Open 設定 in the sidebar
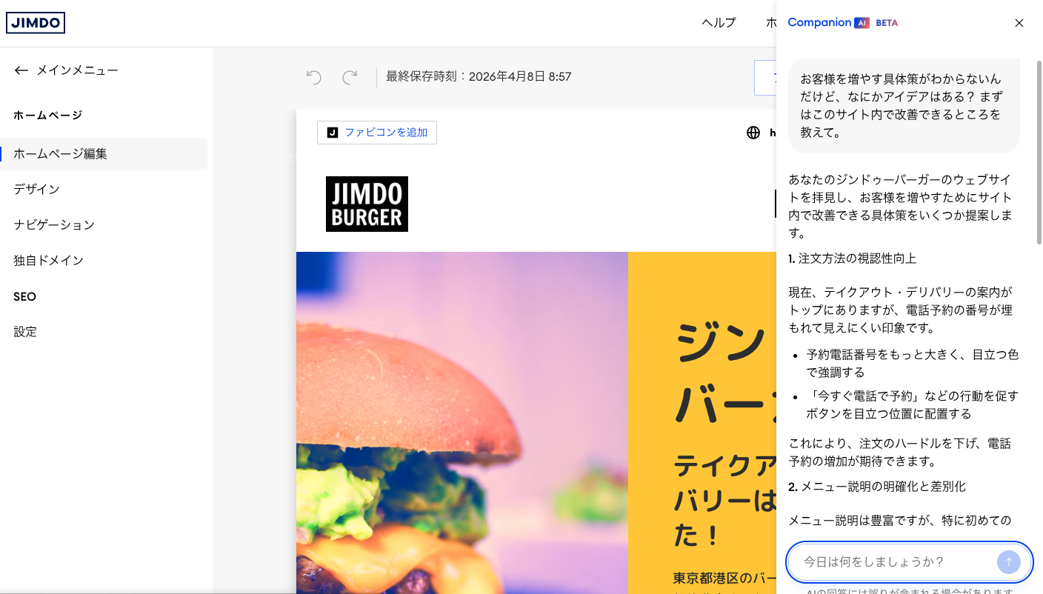Screen dimensions: 1043x594 pyautogui.click(x=25, y=332)
